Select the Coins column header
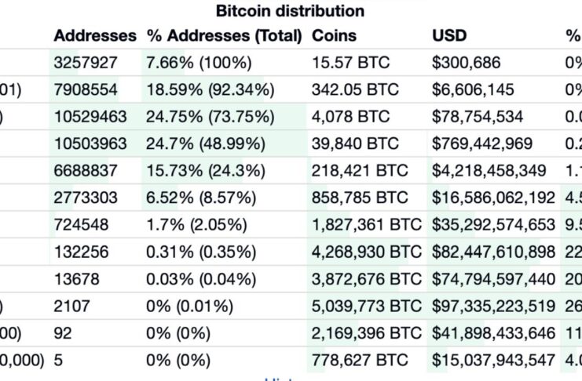This screenshot has width=582, height=381. click(x=334, y=36)
